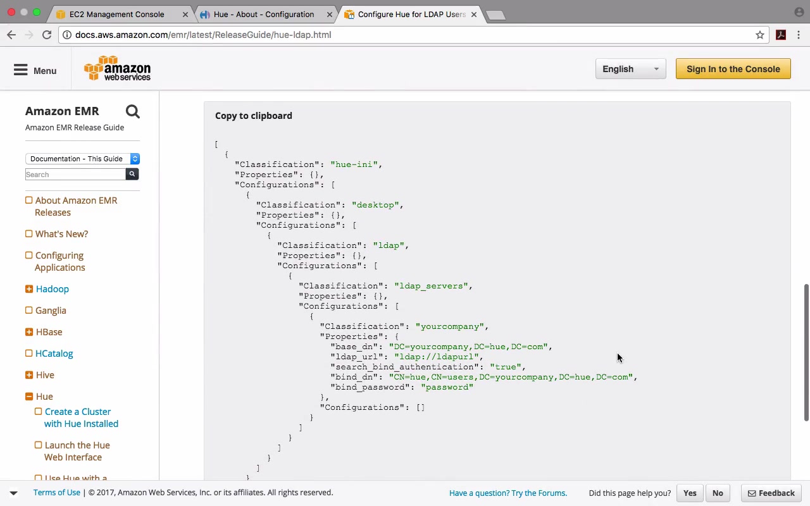This screenshot has width=810, height=506.
Task: Go back with the browser back arrow
Action: coord(11,35)
